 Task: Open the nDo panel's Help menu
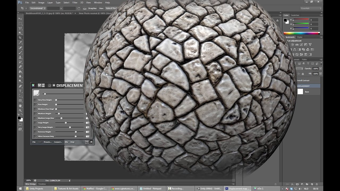72,142
